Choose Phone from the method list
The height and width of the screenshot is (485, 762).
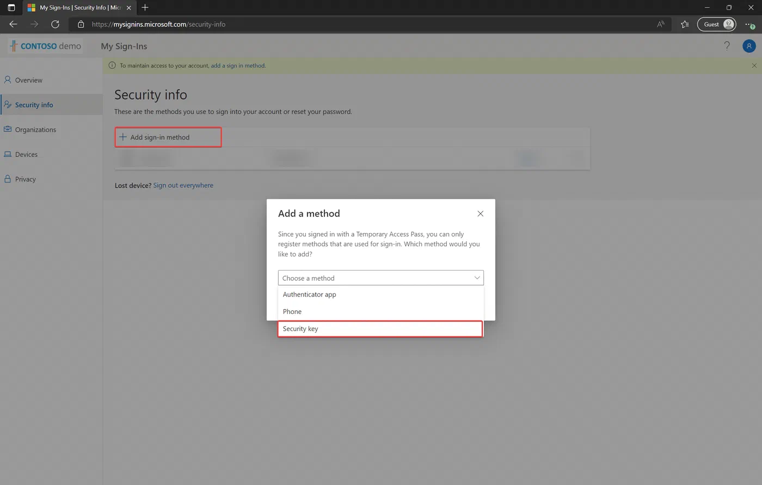[380, 311]
